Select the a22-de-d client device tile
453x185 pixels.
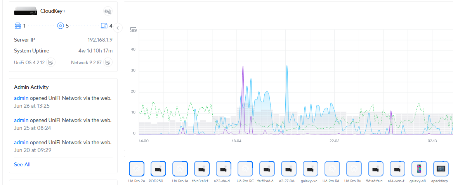click(224, 169)
